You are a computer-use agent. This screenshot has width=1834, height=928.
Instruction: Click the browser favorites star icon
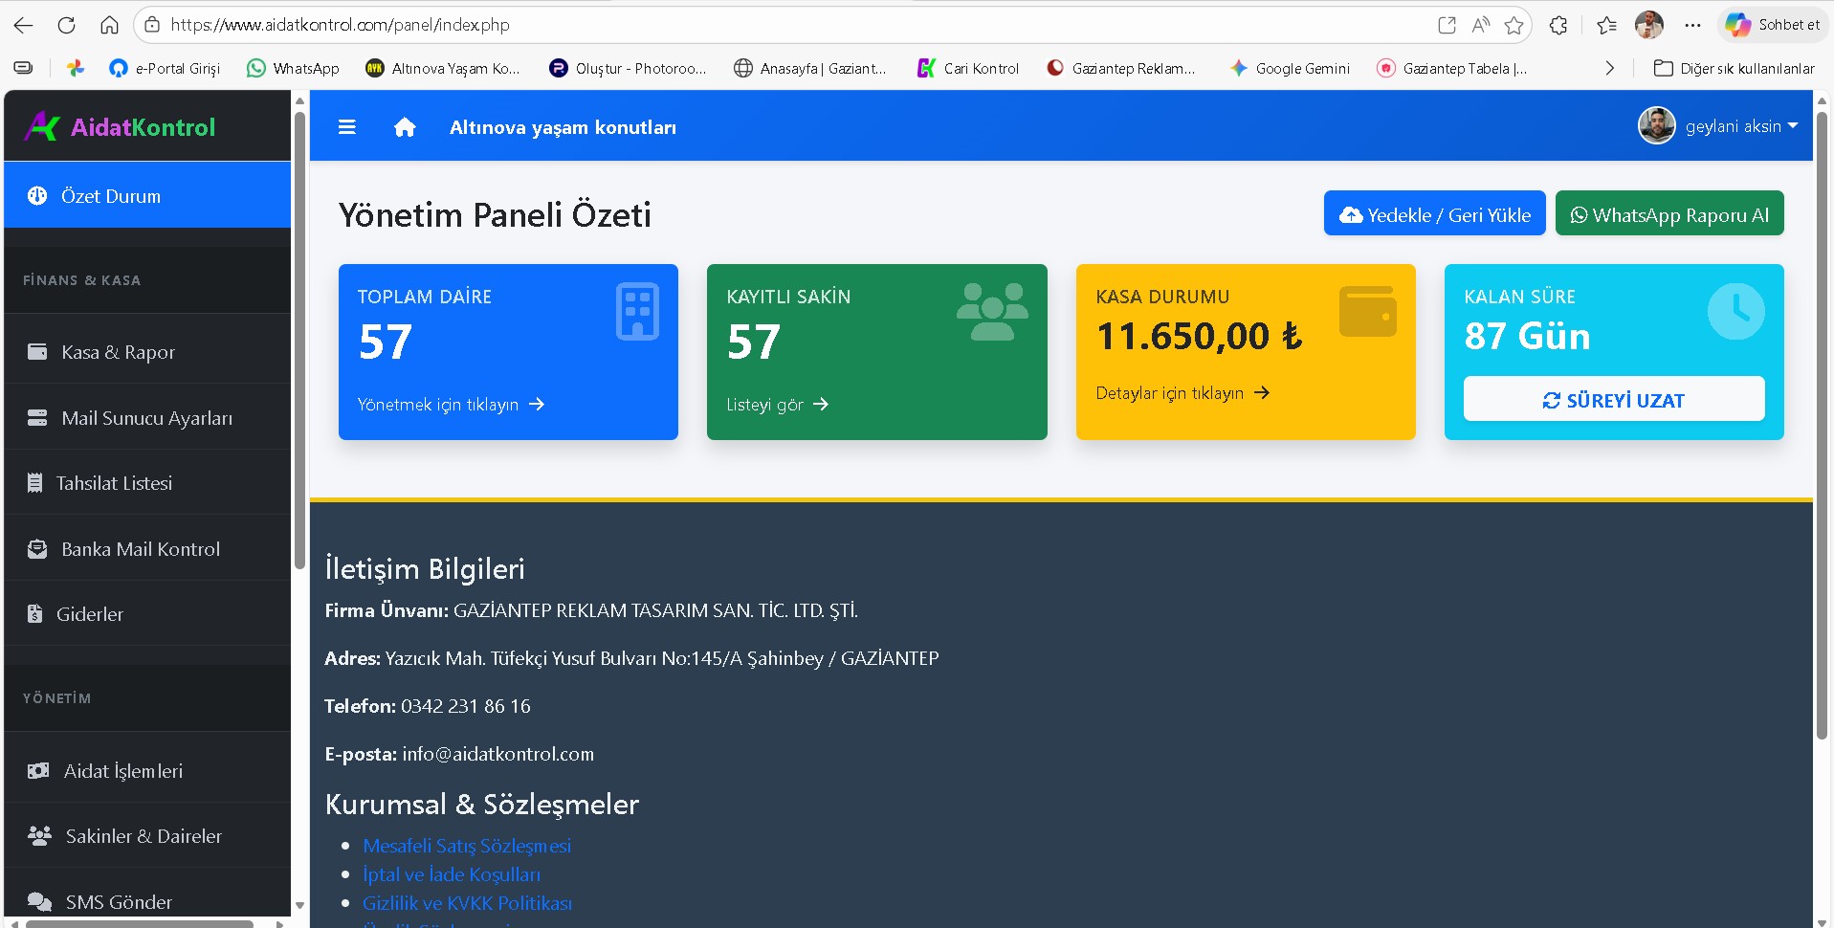(1514, 26)
